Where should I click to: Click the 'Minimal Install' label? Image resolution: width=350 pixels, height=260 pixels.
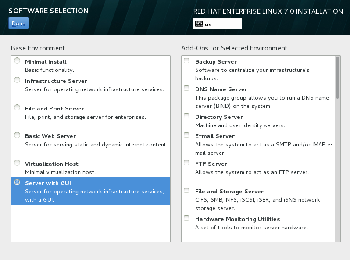(x=46, y=61)
